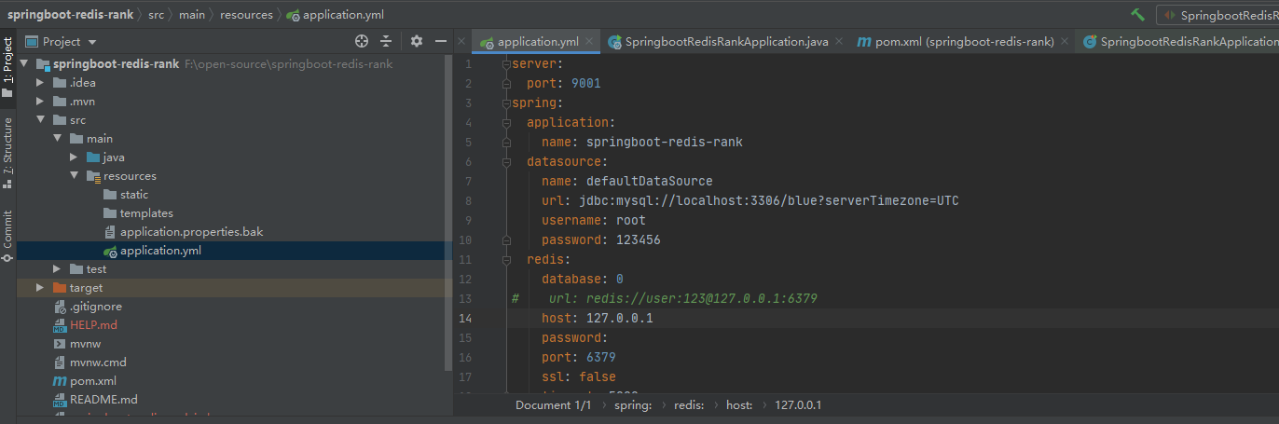Open the run configuration dropdown SpringbootRedisR
Screen dimensions: 1279x424
pos(1218,15)
